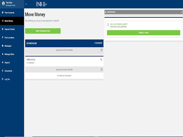Click the Log Out icon
The height and width of the screenshot is (137, 183).
(3, 79)
